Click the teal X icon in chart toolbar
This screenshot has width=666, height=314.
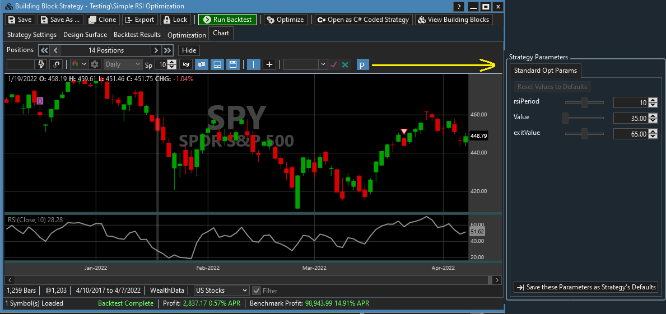pyautogui.click(x=345, y=64)
